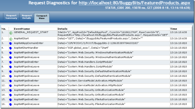Click WindowsAuthenticationModule details in row 5
This screenshot has width=195, height=109.
[x=95, y=53]
